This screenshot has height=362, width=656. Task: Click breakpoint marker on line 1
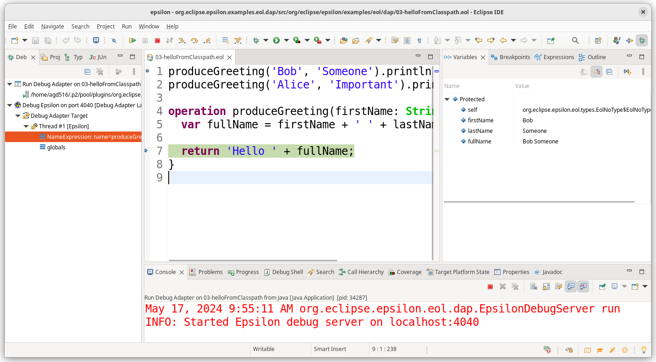click(x=147, y=71)
